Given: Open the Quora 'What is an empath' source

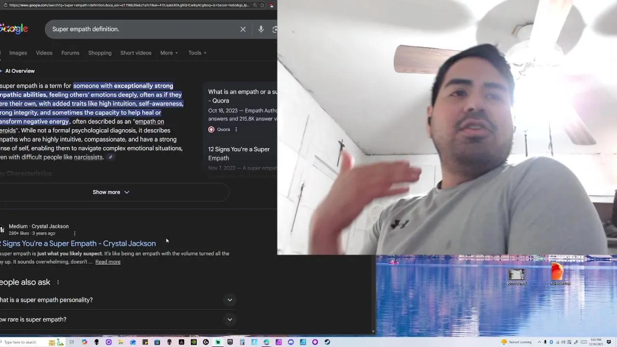Looking at the screenshot, I should [242, 96].
